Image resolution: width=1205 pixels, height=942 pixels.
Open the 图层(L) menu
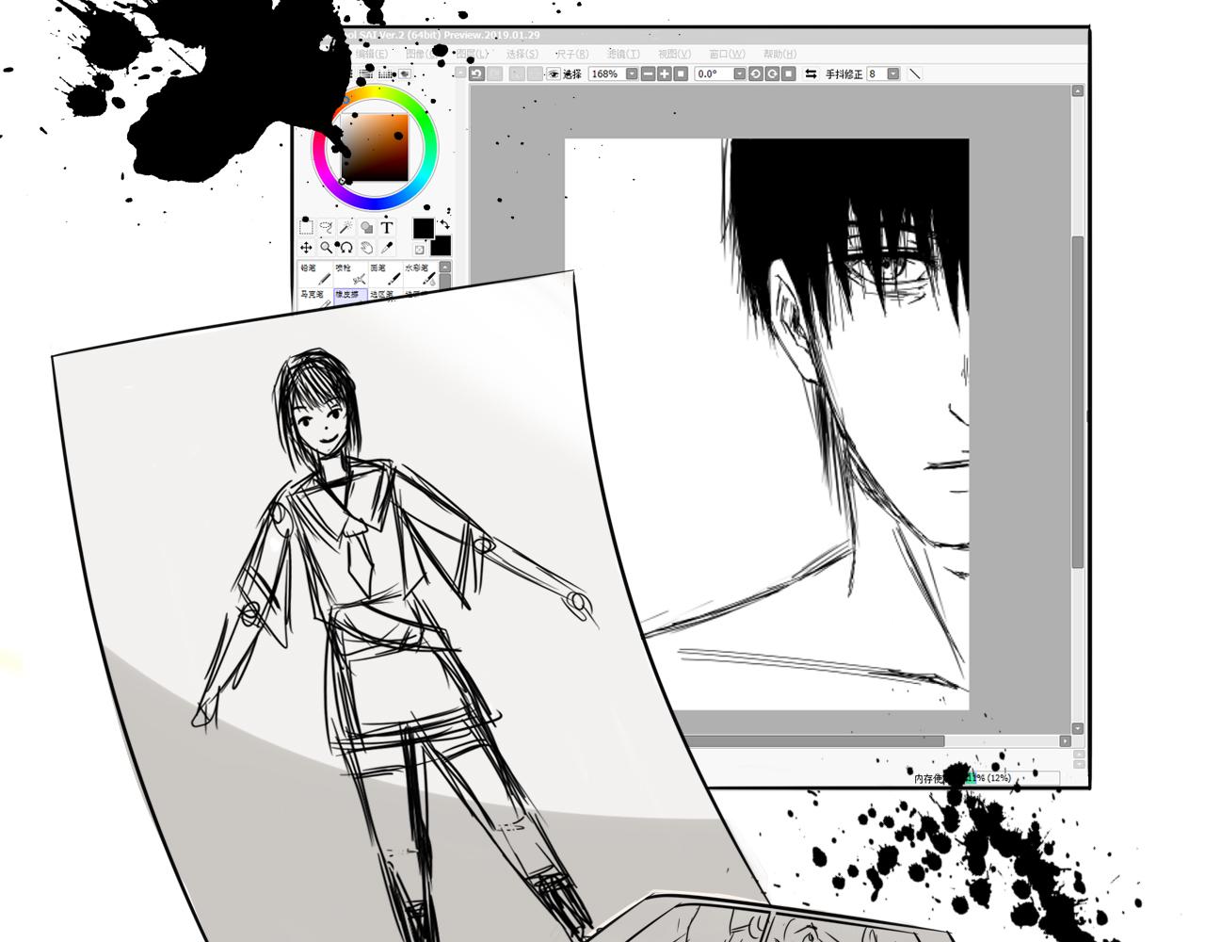[x=473, y=54]
